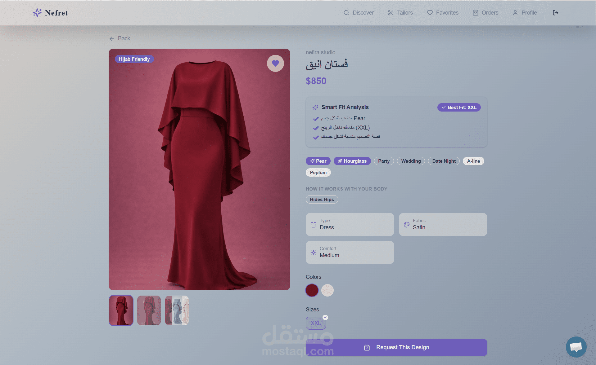Choose the dark red color swatch
The height and width of the screenshot is (365, 596).
coord(312,290)
